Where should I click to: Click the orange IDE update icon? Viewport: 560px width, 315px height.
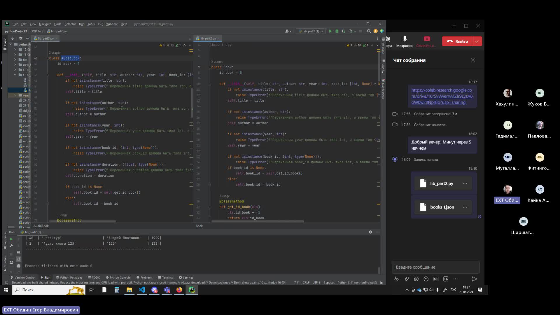(x=376, y=31)
